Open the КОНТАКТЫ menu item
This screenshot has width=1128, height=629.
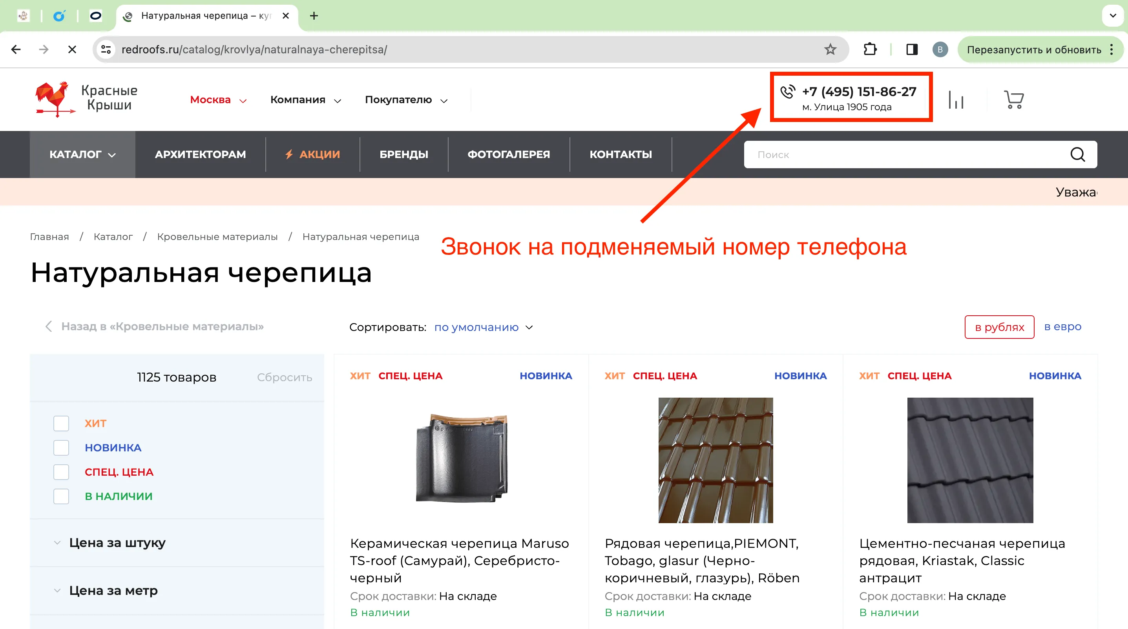tap(621, 154)
